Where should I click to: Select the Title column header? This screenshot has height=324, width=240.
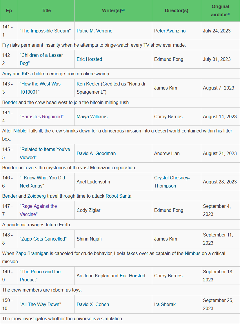pyautogui.click(x=46, y=10)
